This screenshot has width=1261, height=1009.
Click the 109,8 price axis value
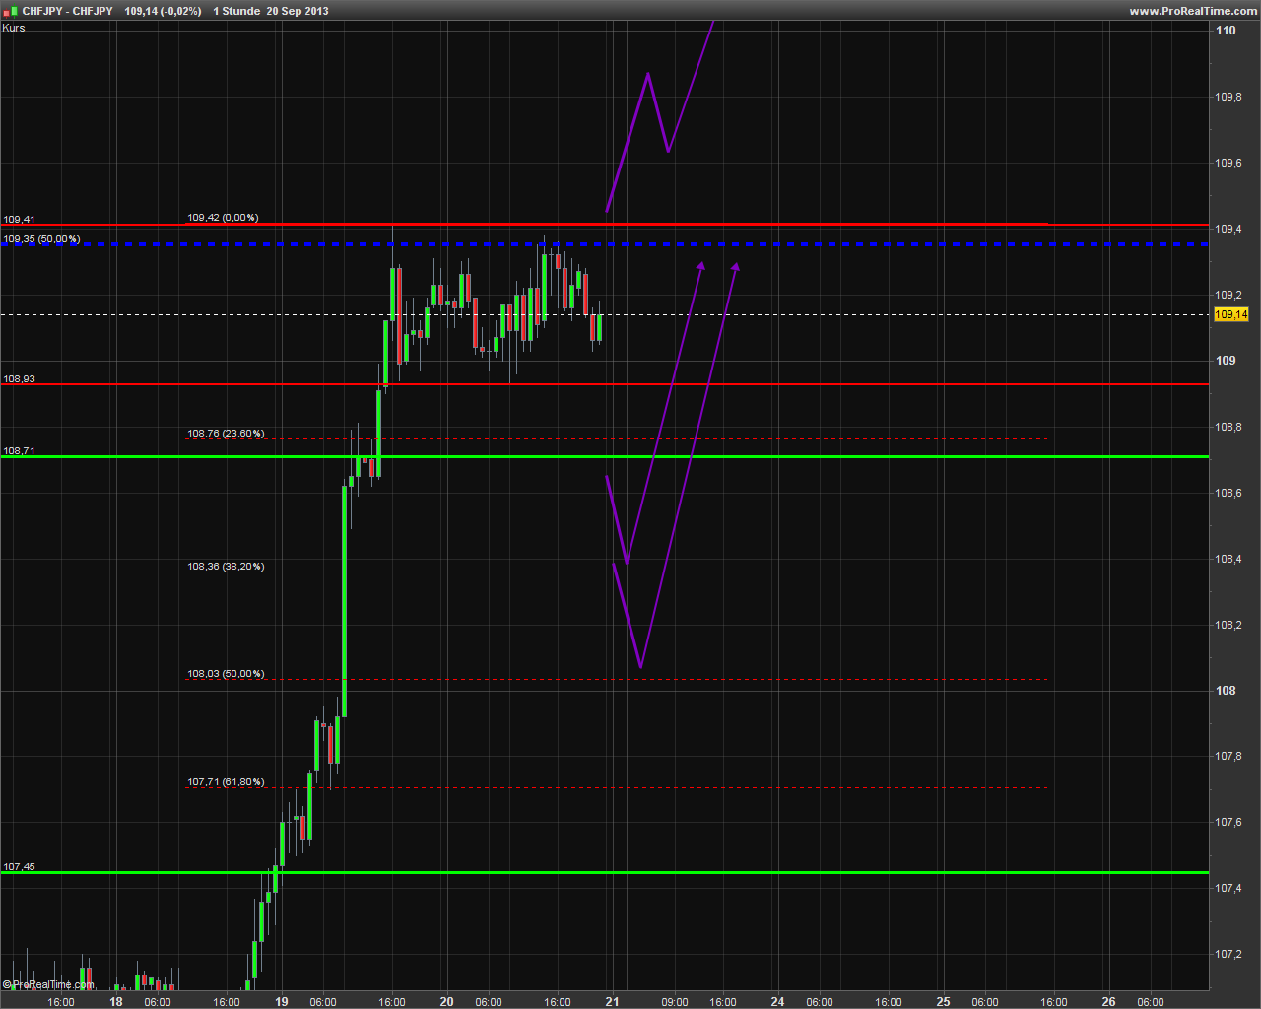click(1228, 97)
